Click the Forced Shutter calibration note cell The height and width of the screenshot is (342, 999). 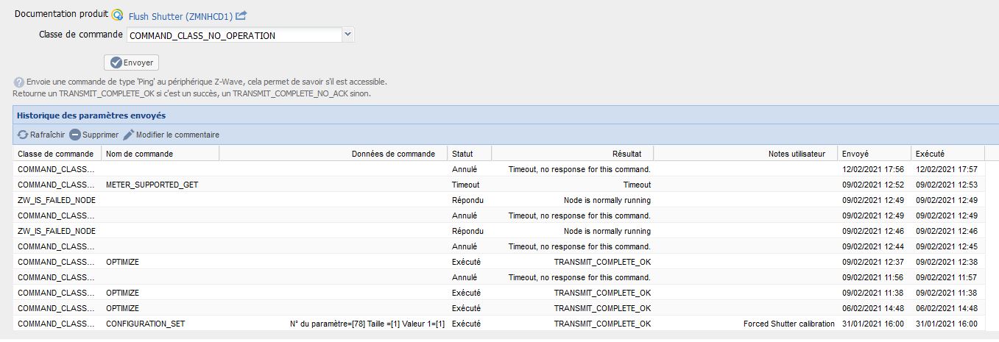788,324
